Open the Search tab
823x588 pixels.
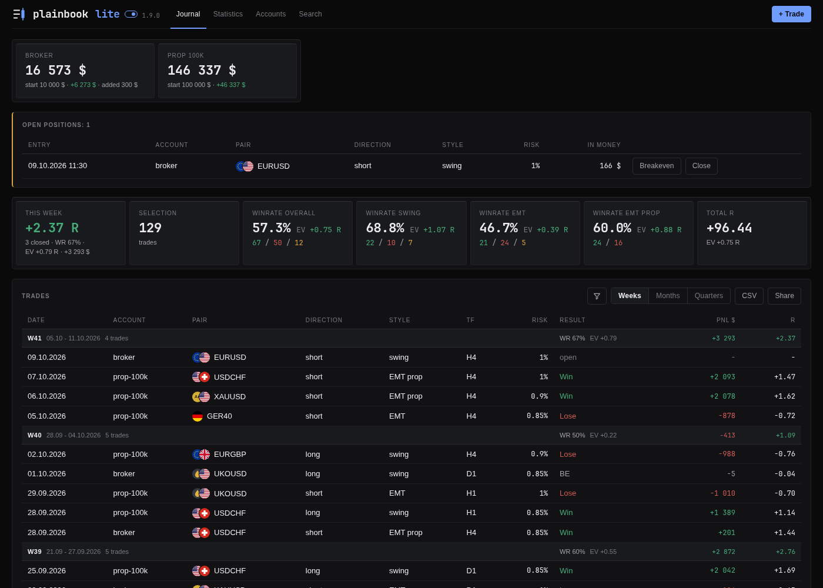coord(310,14)
